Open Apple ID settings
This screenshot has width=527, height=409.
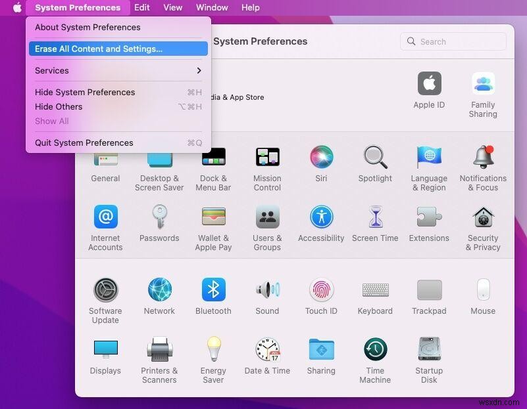click(429, 84)
